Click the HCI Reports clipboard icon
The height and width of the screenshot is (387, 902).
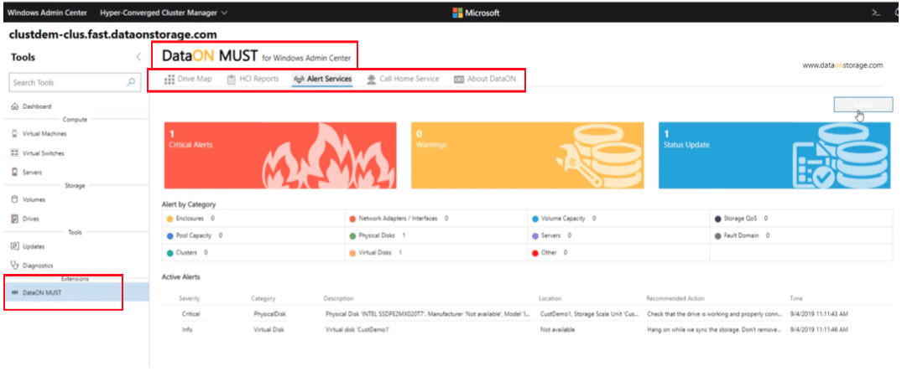231,80
